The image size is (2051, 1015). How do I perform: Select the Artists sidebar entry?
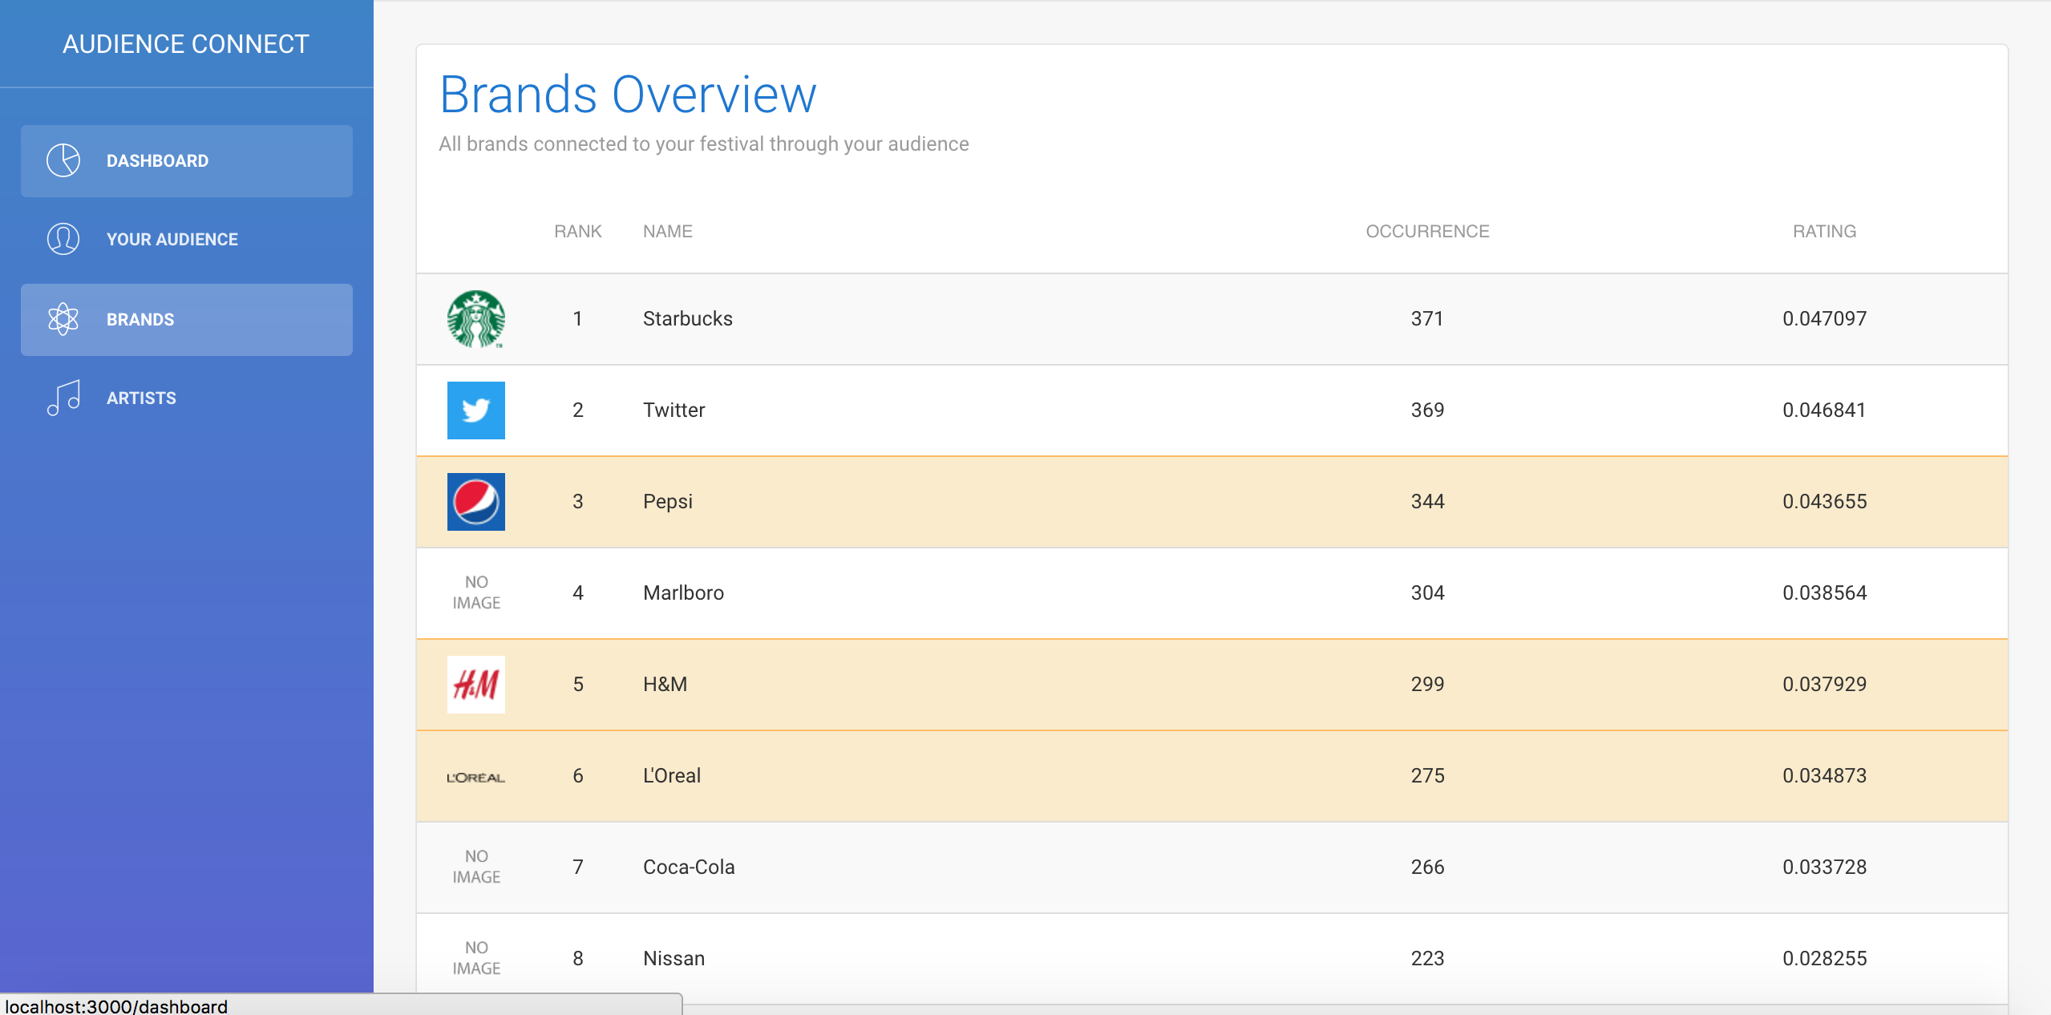[x=141, y=398]
